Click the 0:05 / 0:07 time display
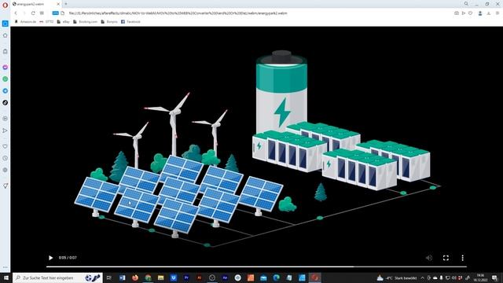The height and width of the screenshot is (283, 503). click(x=68, y=258)
